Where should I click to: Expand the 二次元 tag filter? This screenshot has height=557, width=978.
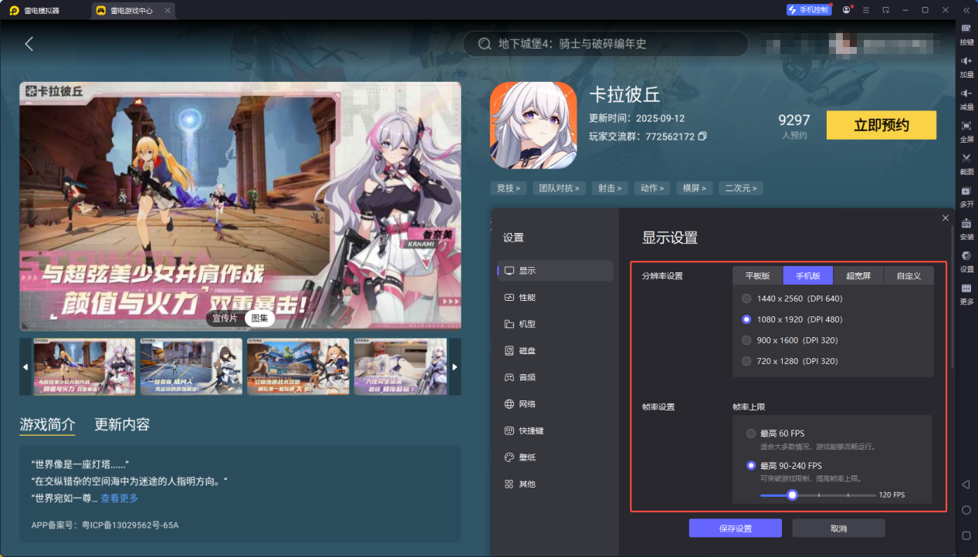[740, 187]
